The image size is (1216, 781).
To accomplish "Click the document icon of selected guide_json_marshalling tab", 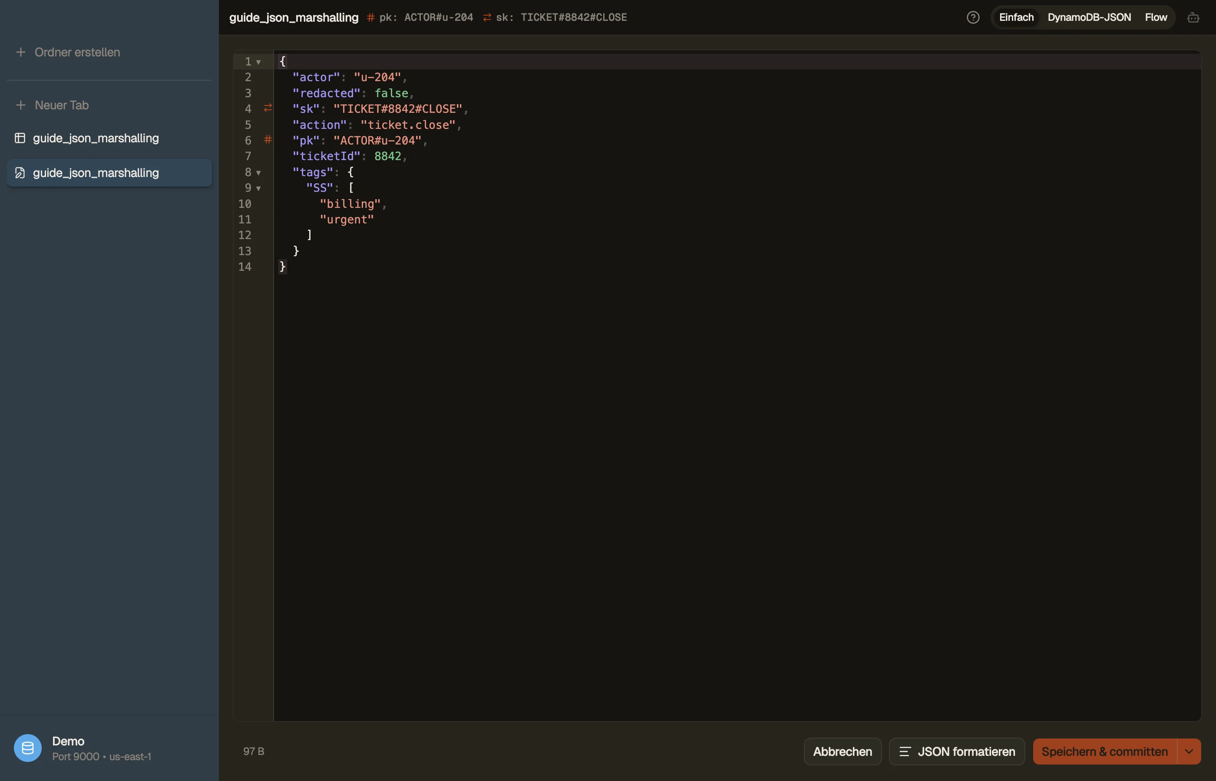I will click(20, 173).
